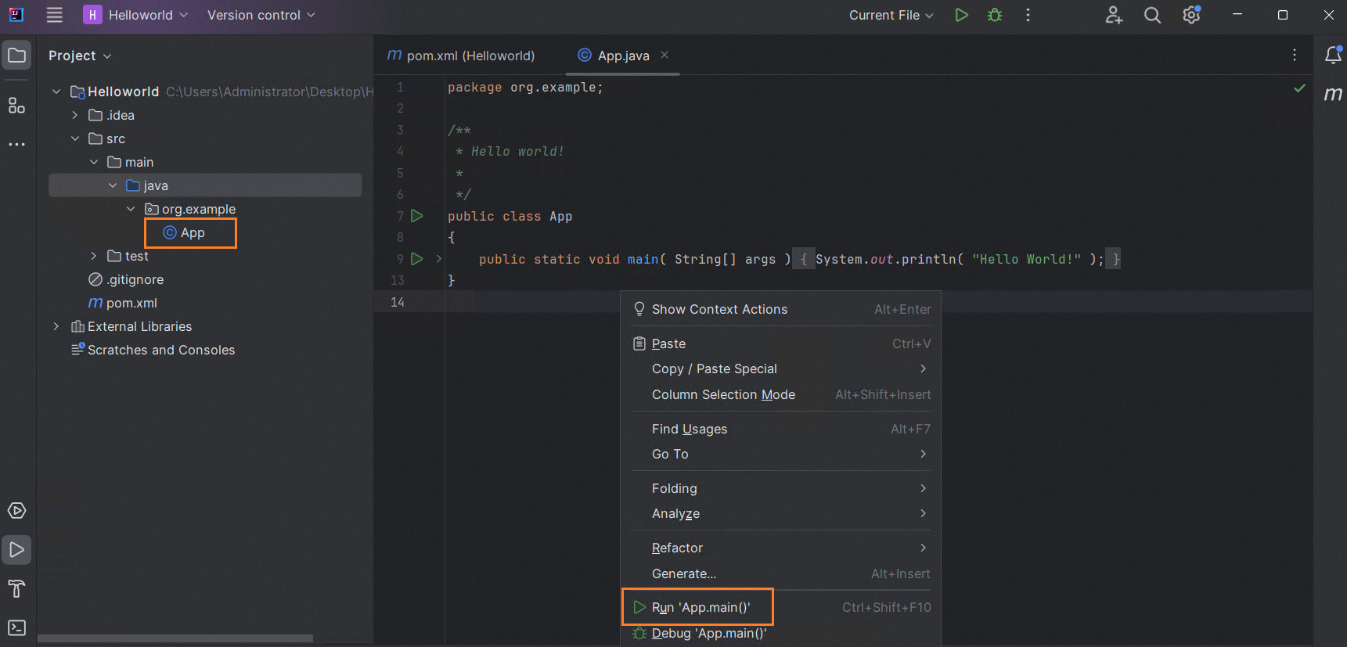This screenshot has width=1347, height=647.
Task: Switch to the pom.xml (Helloworld) tab
Action: point(462,56)
